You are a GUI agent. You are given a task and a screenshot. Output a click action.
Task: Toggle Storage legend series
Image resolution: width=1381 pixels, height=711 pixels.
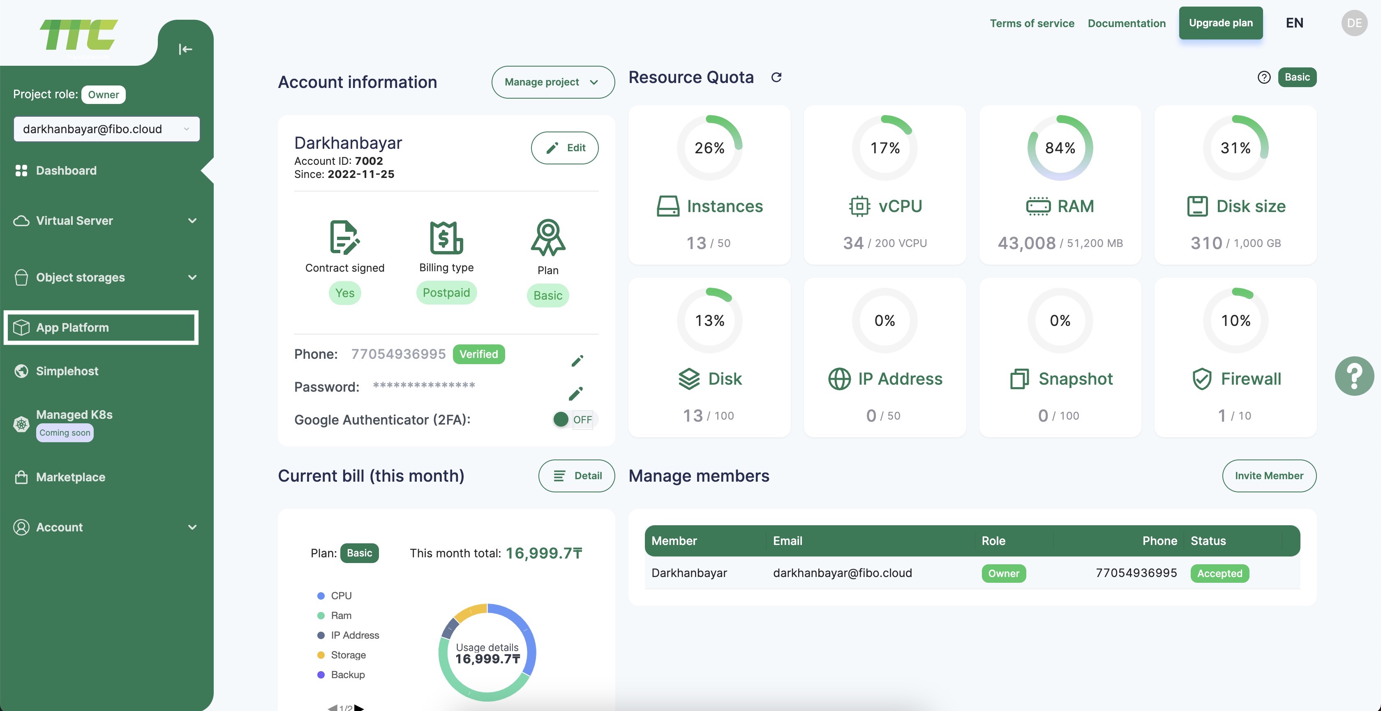[342, 655]
